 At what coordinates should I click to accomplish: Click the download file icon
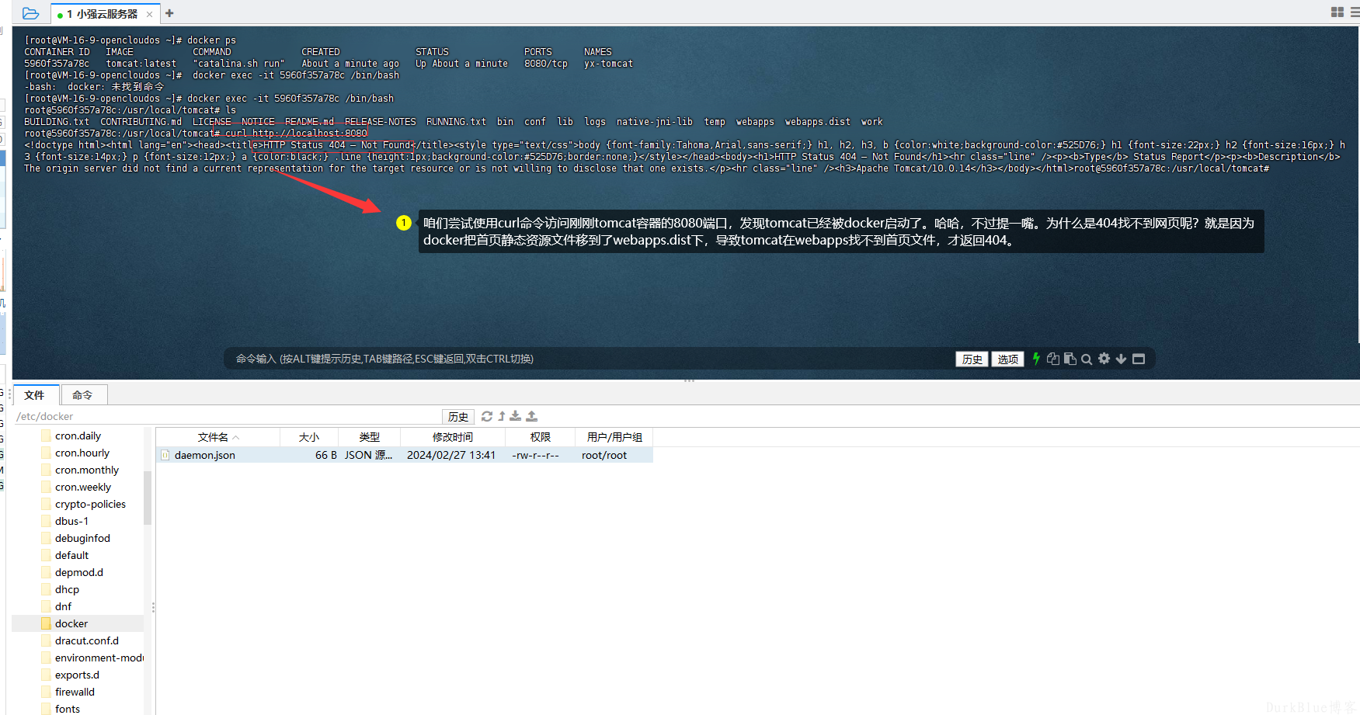(x=516, y=416)
